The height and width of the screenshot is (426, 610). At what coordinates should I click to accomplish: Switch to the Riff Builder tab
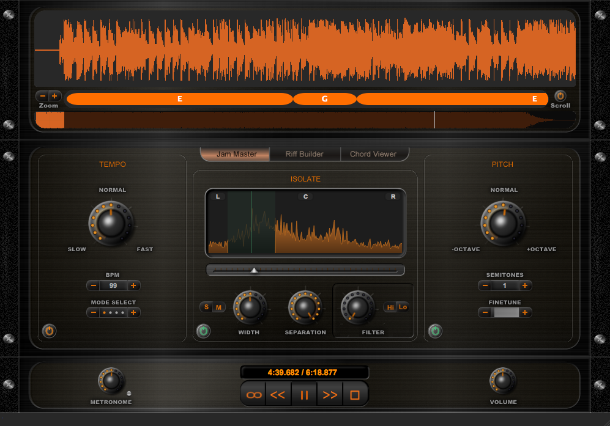coord(304,154)
